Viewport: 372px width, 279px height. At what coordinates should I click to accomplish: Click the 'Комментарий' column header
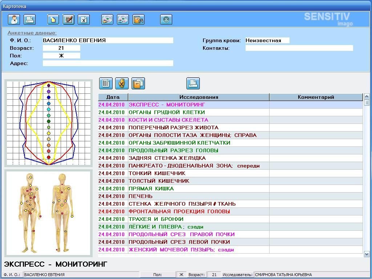[316, 97]
